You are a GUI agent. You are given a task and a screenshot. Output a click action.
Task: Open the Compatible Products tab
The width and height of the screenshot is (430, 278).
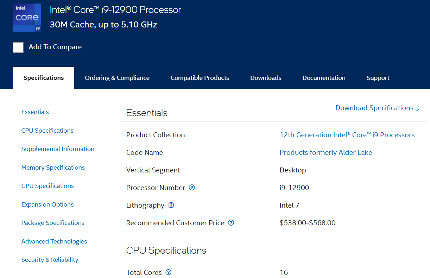coord(200,78)
